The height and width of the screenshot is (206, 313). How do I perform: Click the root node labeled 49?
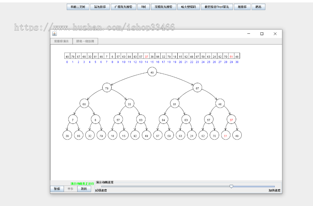pyautogui.click(x=152, y=72)
